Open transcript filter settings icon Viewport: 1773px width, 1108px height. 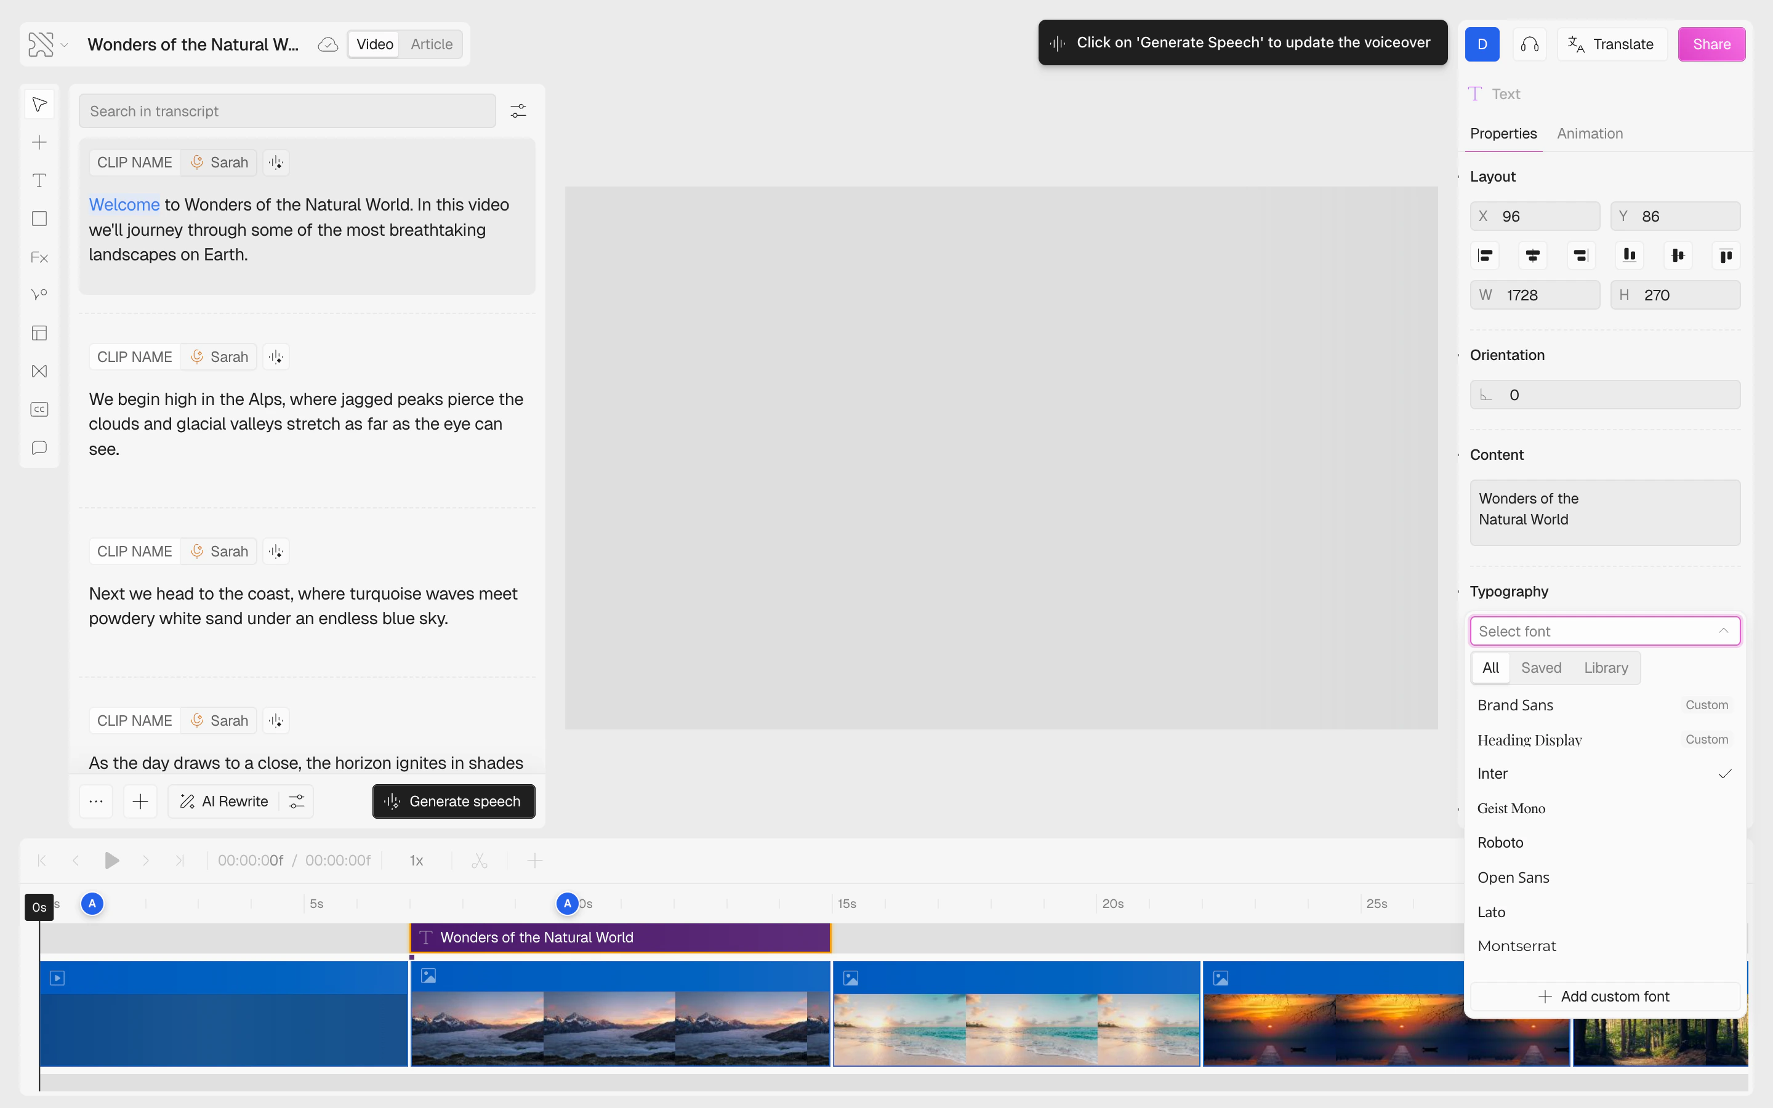(518, 111)
